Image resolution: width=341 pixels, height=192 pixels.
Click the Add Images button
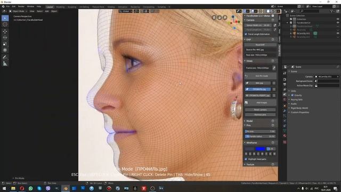(x=261, y=102)
